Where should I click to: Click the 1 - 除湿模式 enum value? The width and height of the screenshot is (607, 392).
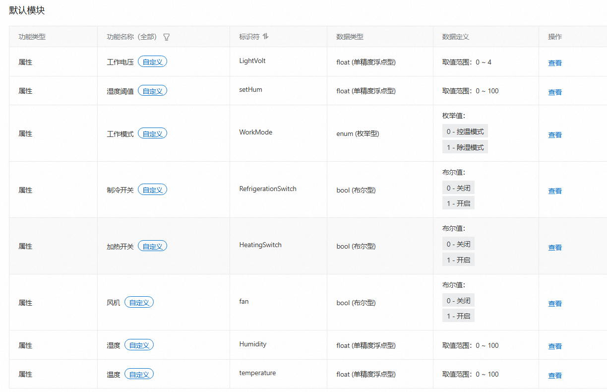[465, 147]
